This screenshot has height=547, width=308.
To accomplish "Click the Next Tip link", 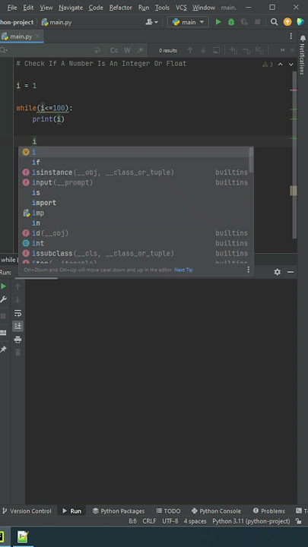I will (x=183, y=270).
